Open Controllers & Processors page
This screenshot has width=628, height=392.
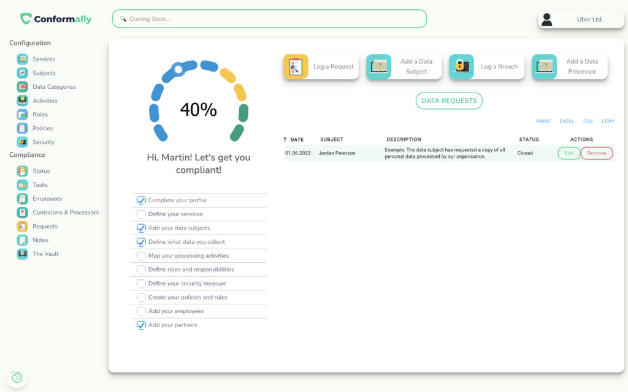coord(66,213)
